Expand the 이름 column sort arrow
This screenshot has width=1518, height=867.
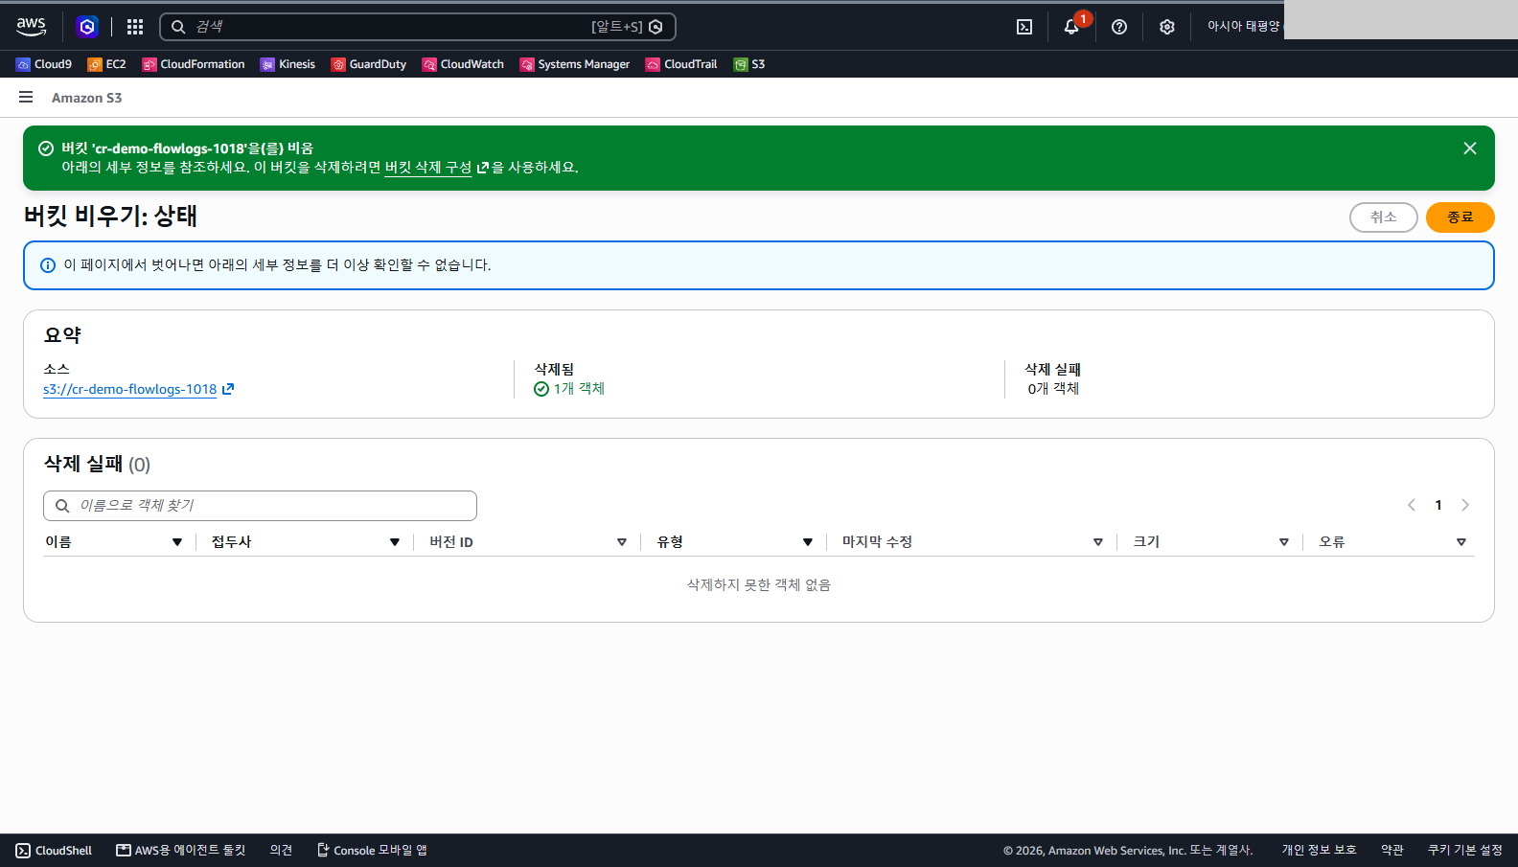pyautogui.click(x=177, y=542)
